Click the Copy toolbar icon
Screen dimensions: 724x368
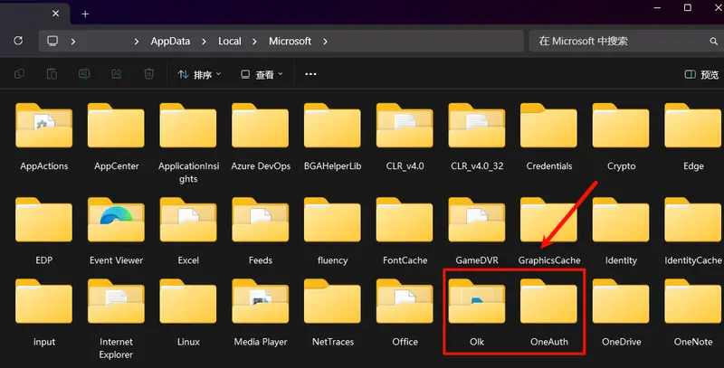[19, 74]
